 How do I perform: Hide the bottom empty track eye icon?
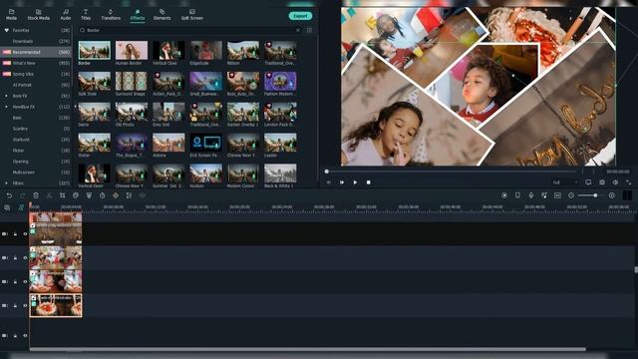pyautogui.click(x=25, y=336)
